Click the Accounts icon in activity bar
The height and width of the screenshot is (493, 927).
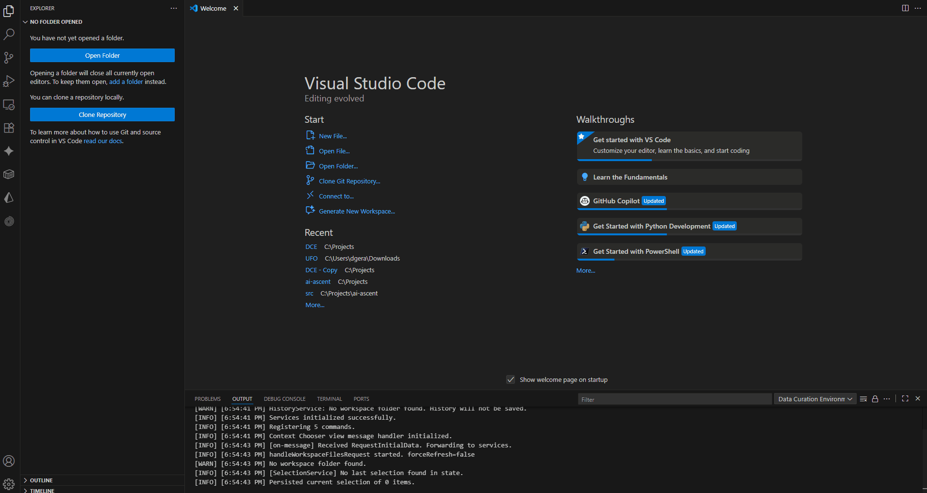[x=9, y=461]
